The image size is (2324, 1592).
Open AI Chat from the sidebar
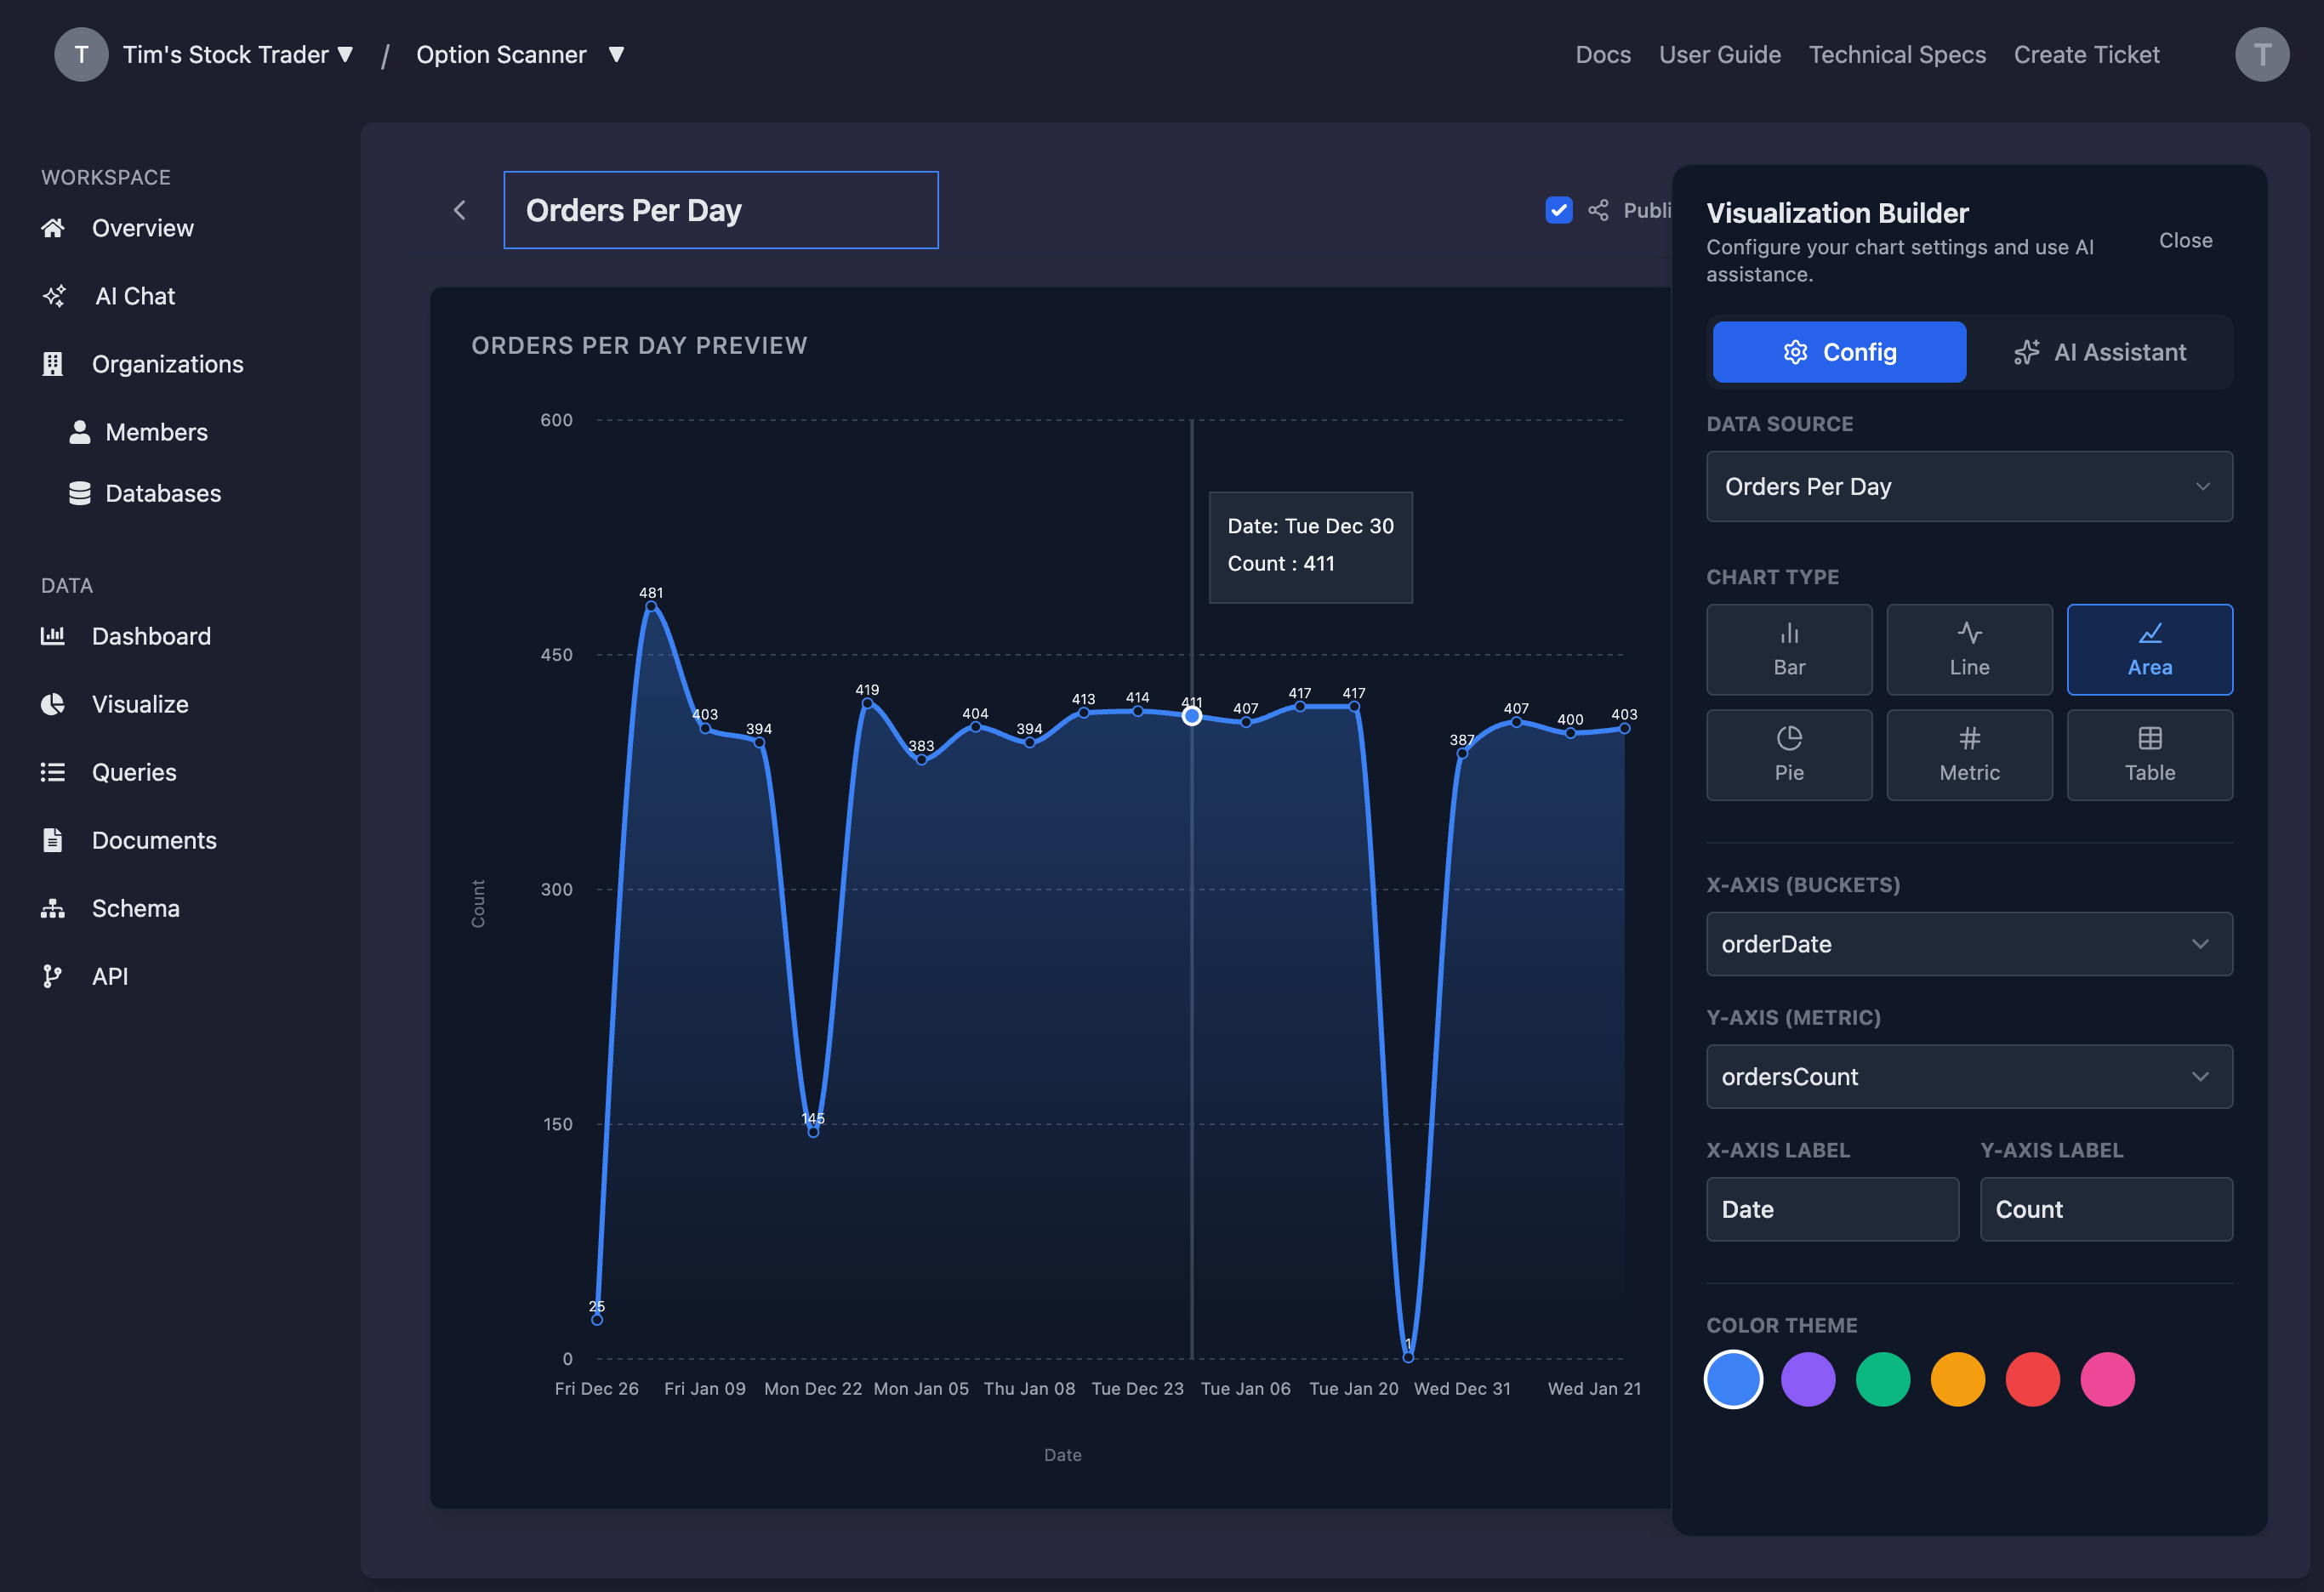coord(134,295)
